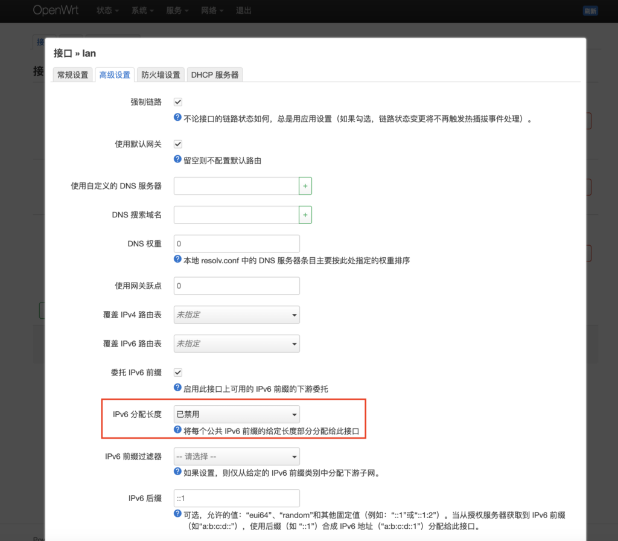Click 退出 logout link in navbar
The image size is (618, 541).
244,11
